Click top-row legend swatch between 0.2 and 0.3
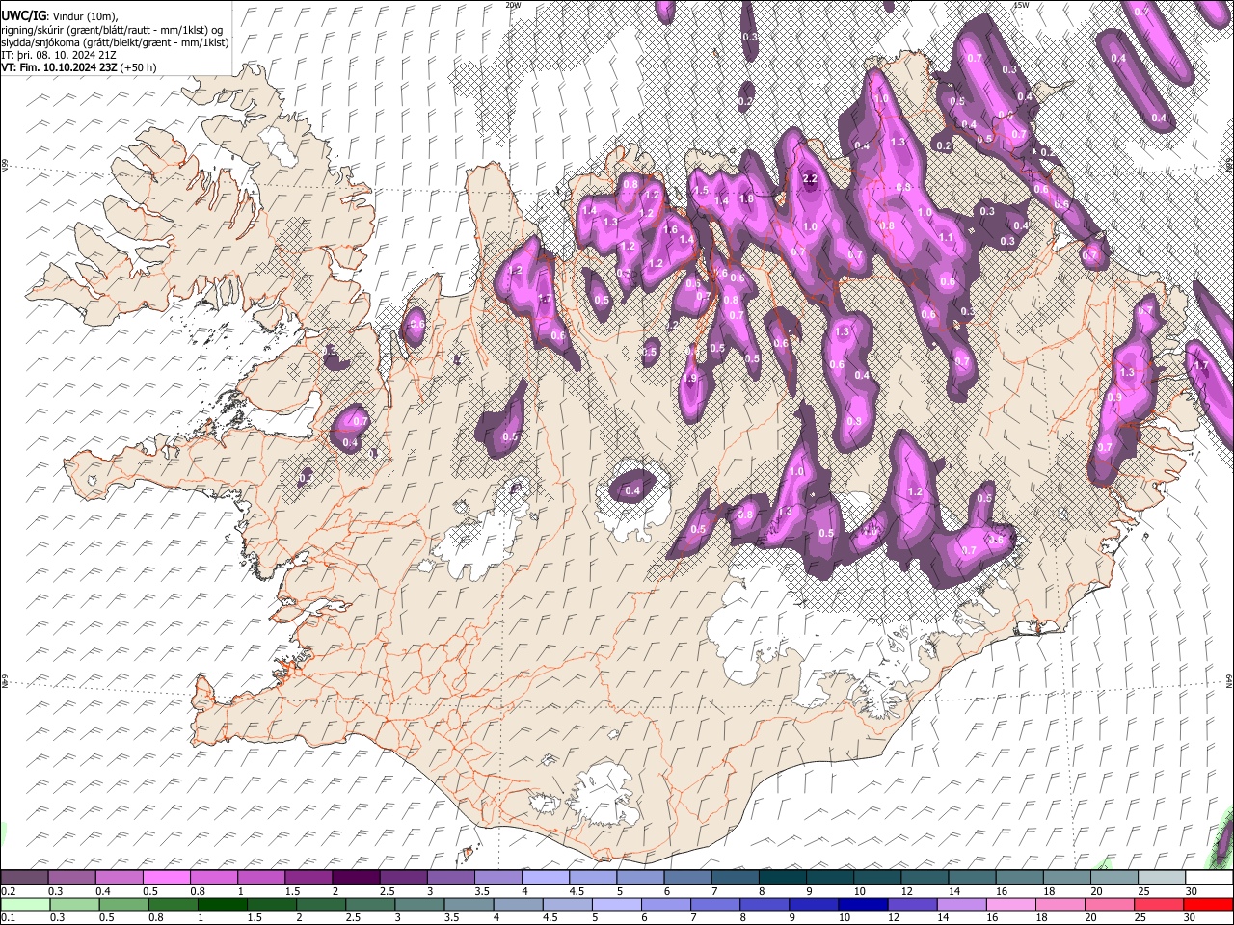 [x=24, y=878]
